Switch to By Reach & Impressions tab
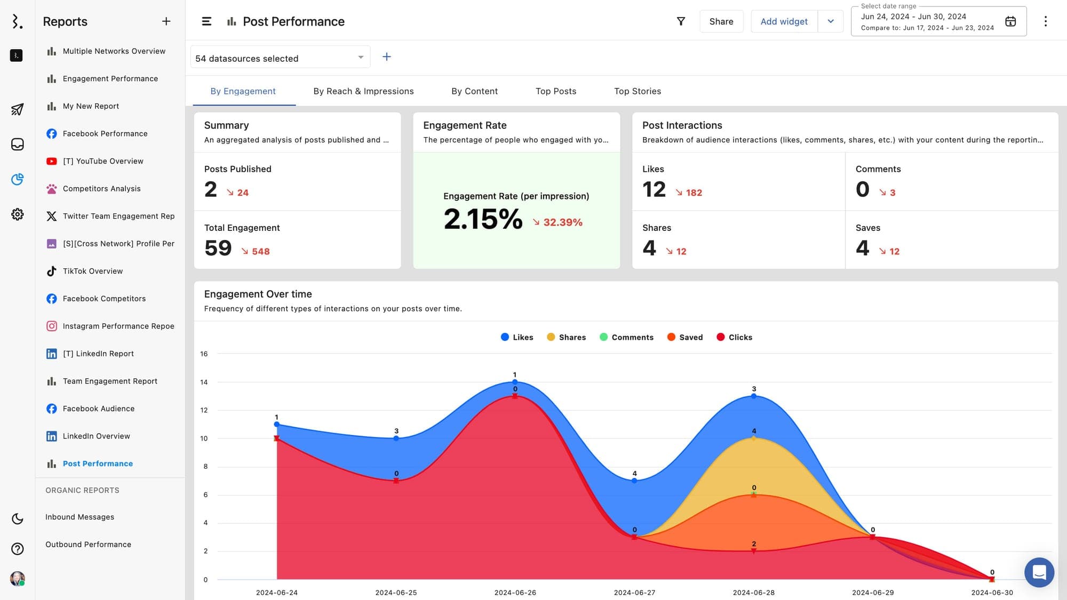Image resolution: width=1067 pixels, height=600 pixels. 363,91
